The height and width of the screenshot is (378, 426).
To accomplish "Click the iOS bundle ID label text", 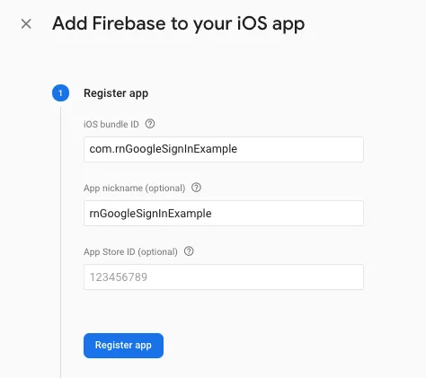I will pos(111,124).
